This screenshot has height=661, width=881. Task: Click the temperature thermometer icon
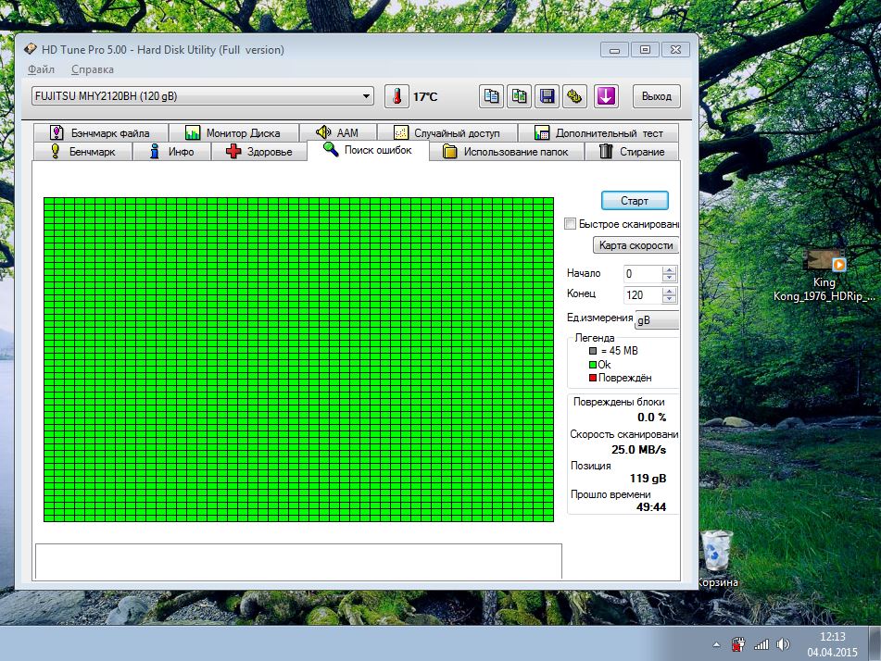[x=396, y=96]
